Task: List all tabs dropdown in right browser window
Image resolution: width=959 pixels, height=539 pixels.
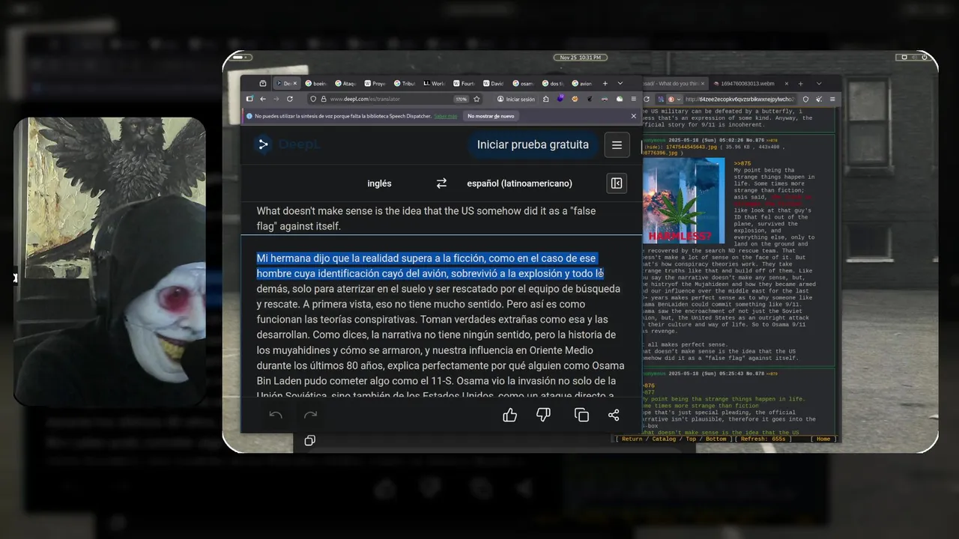Action: coord(819,83)
